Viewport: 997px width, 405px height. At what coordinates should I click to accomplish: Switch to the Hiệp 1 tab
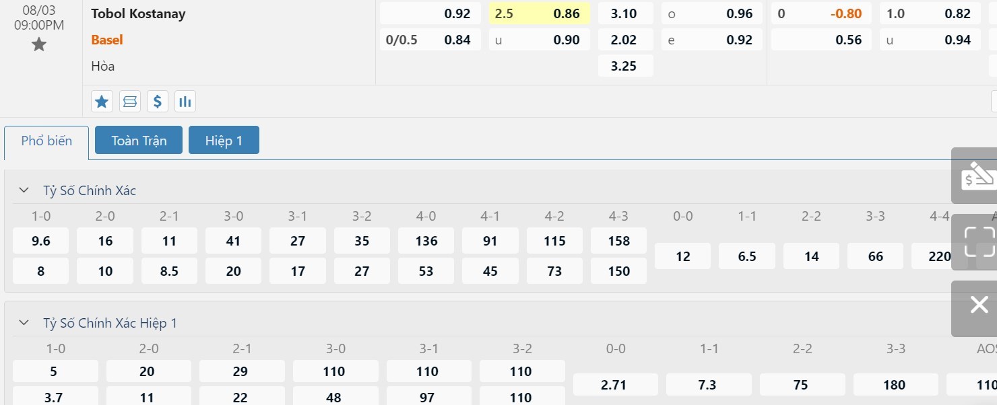pos(224,141)
